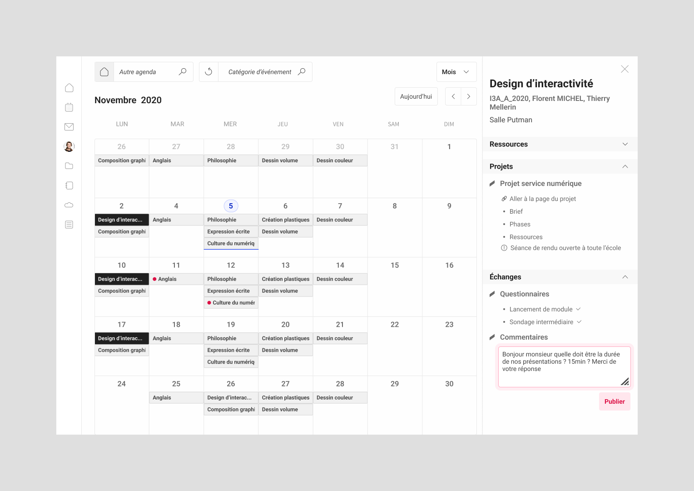Screen dimensions: 694x491
Task: Click the info icon beside Séance de rendu
Action: pyautogui.click(x=504, y=248)
